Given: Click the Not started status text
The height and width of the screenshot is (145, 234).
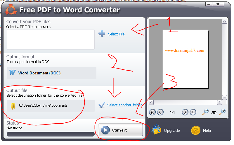Looking at the screenshot, I should coord(15,128).
